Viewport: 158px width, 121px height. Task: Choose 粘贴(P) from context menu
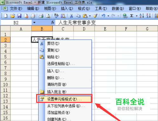tap(65, 57)
